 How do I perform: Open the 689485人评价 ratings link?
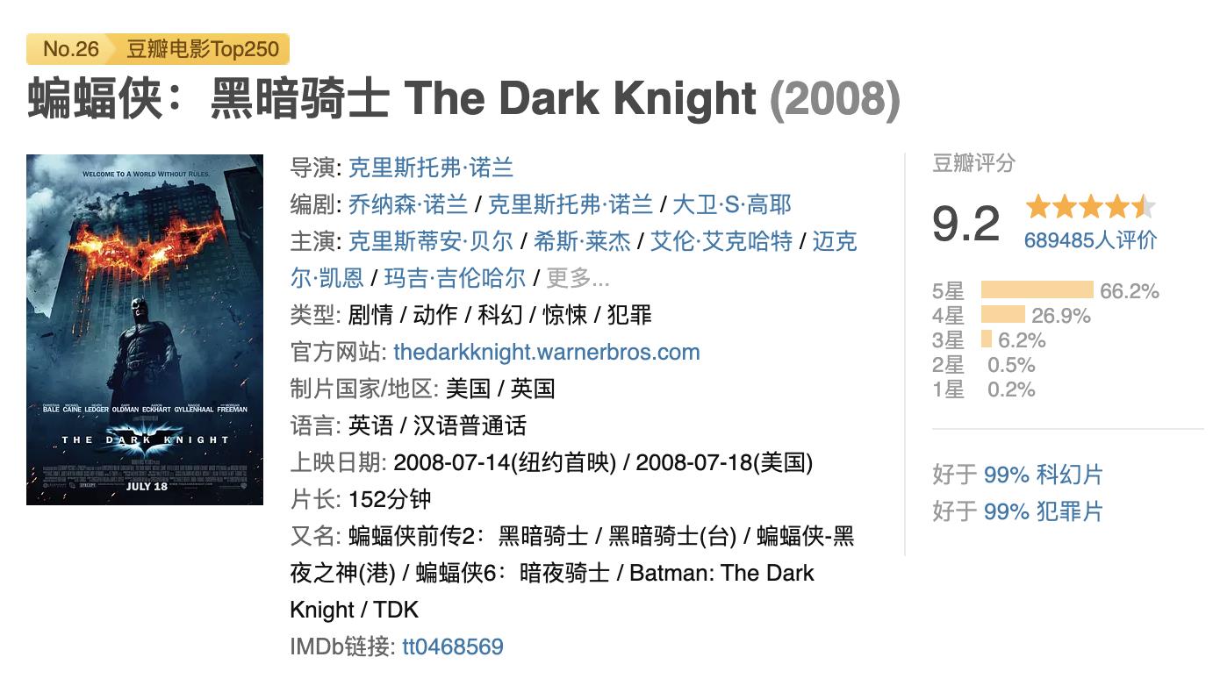coord(1090,239)
